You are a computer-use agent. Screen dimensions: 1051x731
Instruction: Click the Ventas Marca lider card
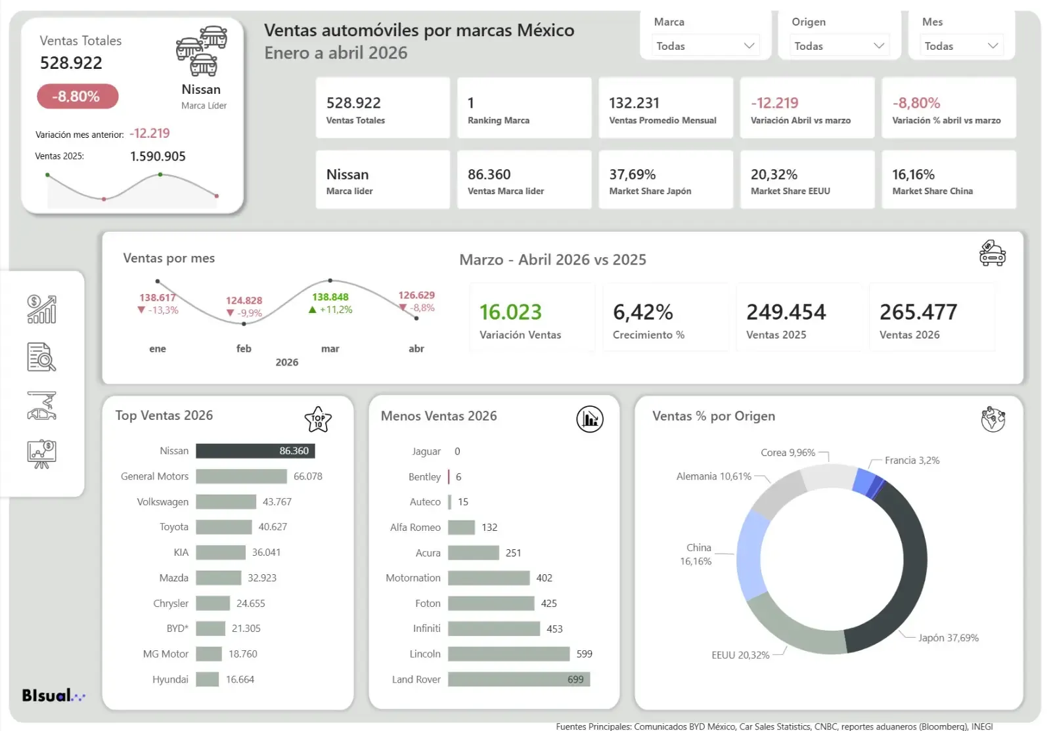point(524,180)
